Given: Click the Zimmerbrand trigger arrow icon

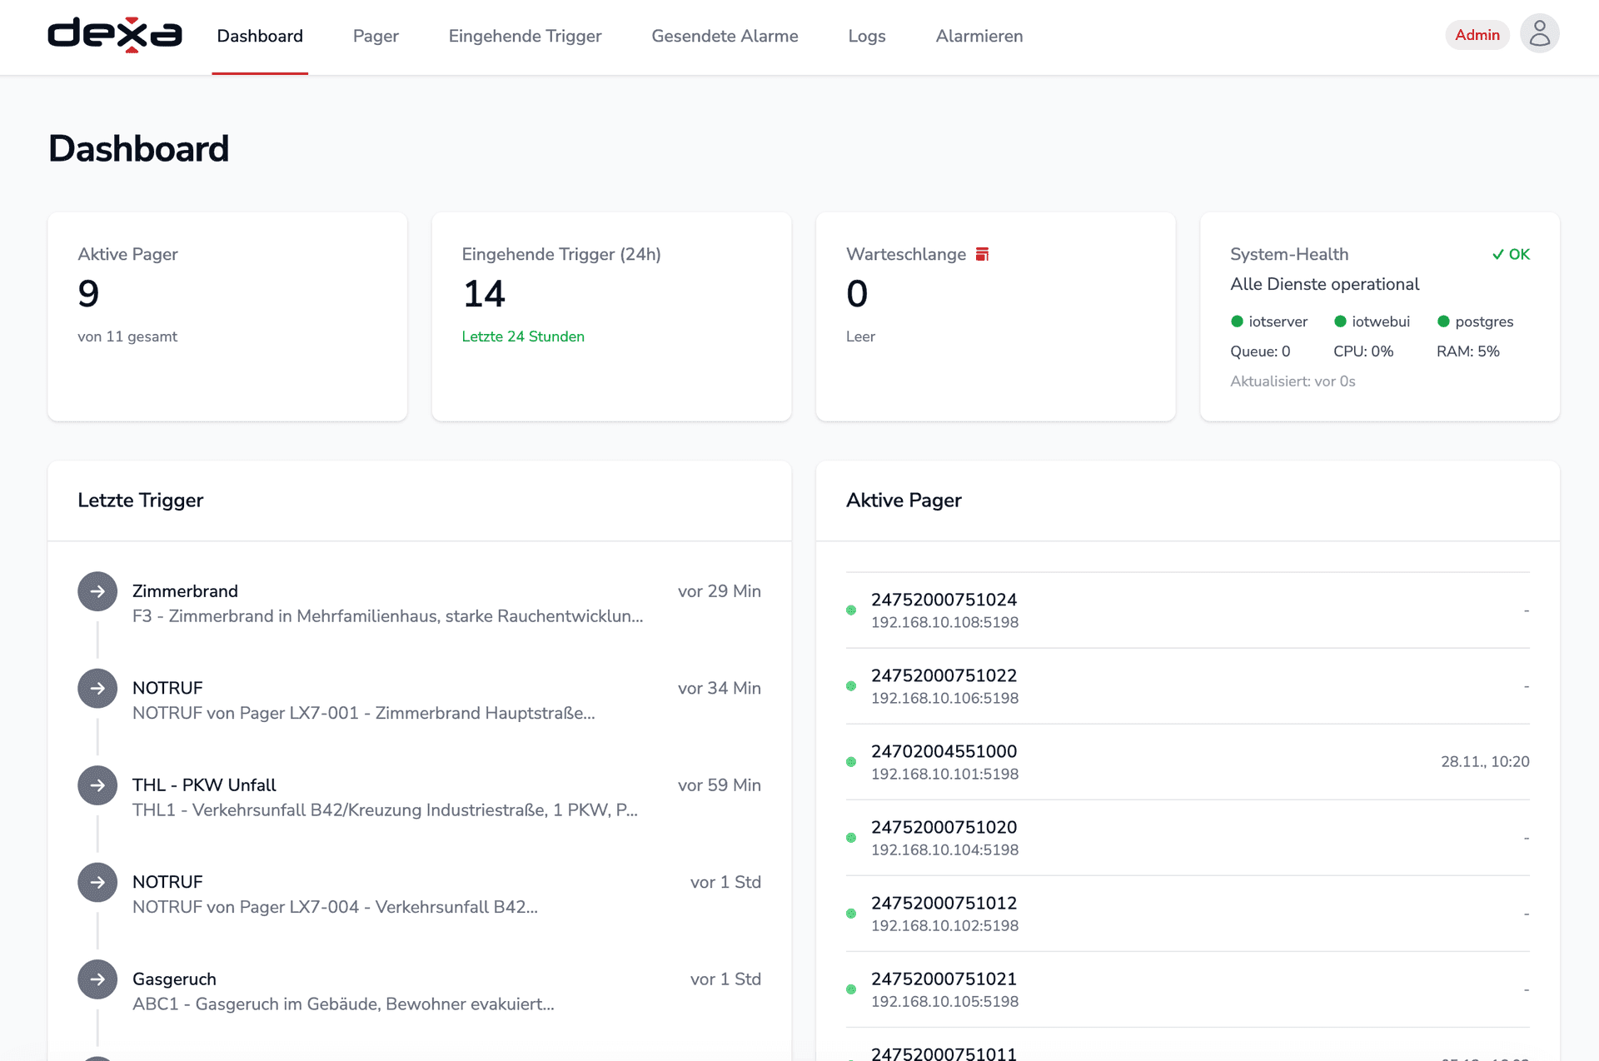Looking at the screenshot, I should point(97,591).
